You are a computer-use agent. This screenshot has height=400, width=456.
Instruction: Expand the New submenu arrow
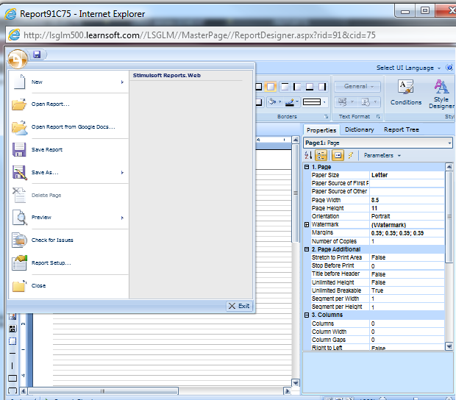click(122, 82)
